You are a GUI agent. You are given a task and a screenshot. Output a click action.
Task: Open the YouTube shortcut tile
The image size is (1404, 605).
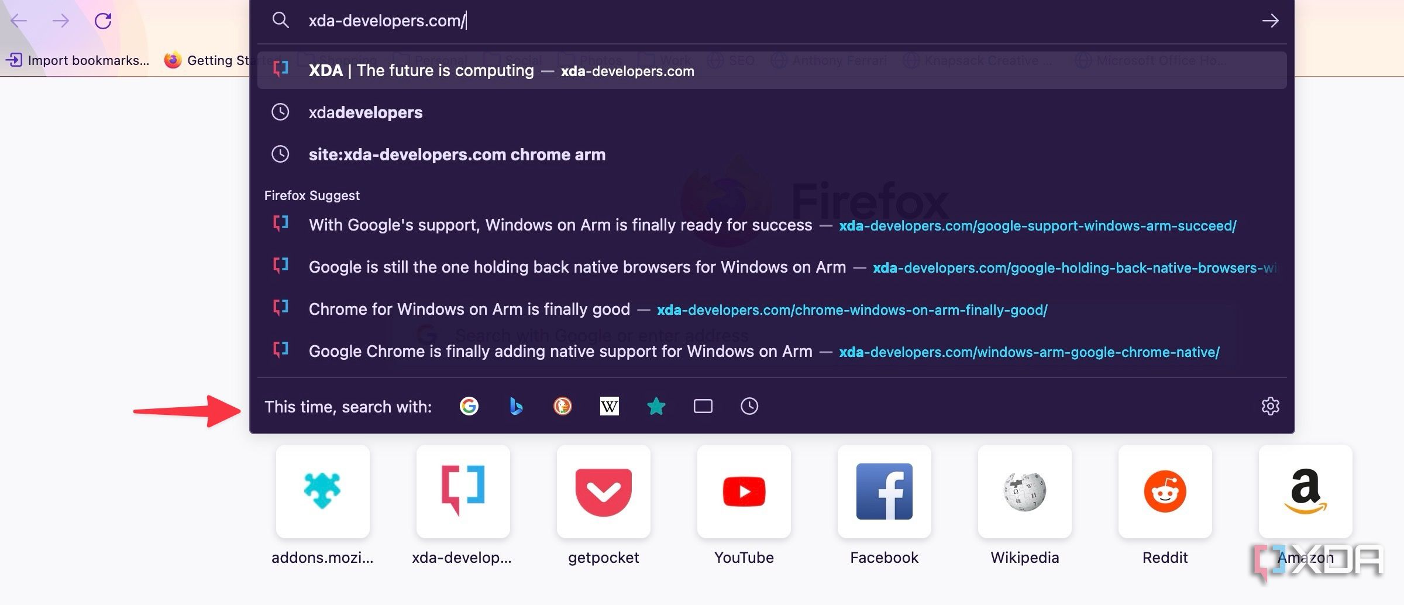coord(744,491)
